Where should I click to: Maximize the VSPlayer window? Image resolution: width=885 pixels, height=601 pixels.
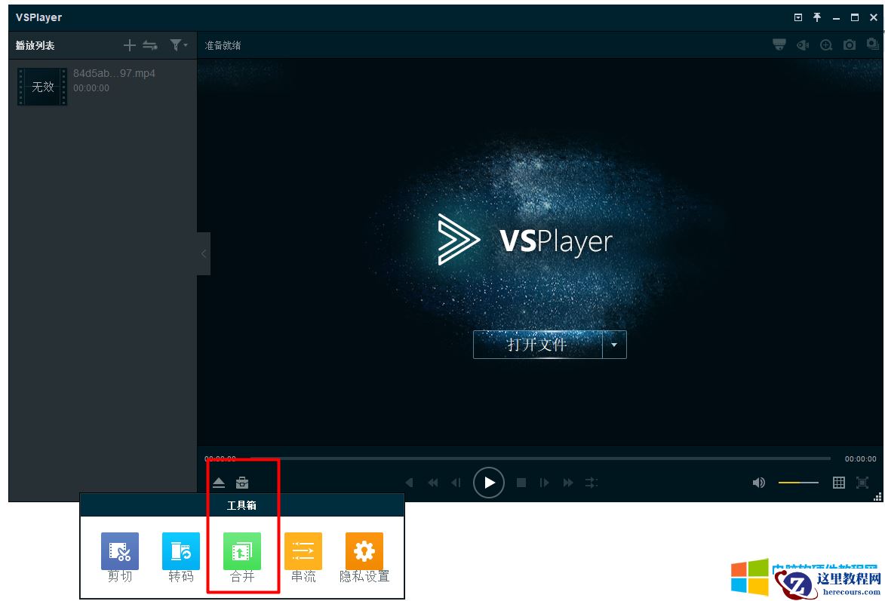[855, 17]
